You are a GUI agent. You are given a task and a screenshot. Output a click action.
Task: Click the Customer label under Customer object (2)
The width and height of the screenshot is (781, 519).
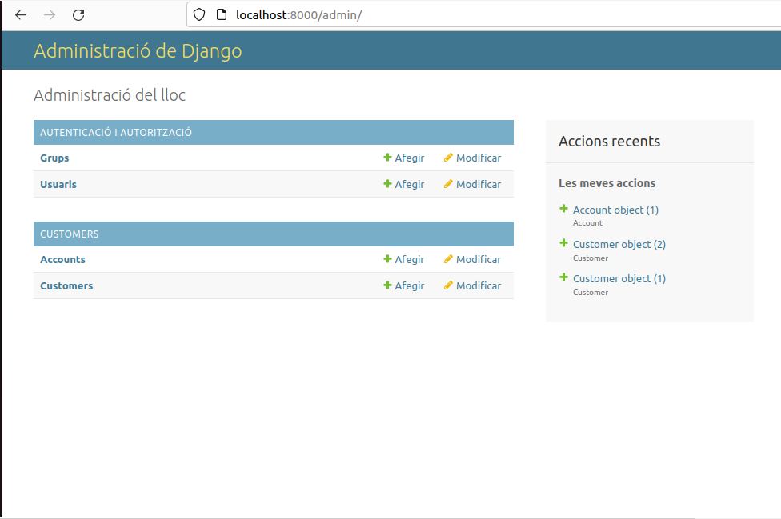pos(591,258)
